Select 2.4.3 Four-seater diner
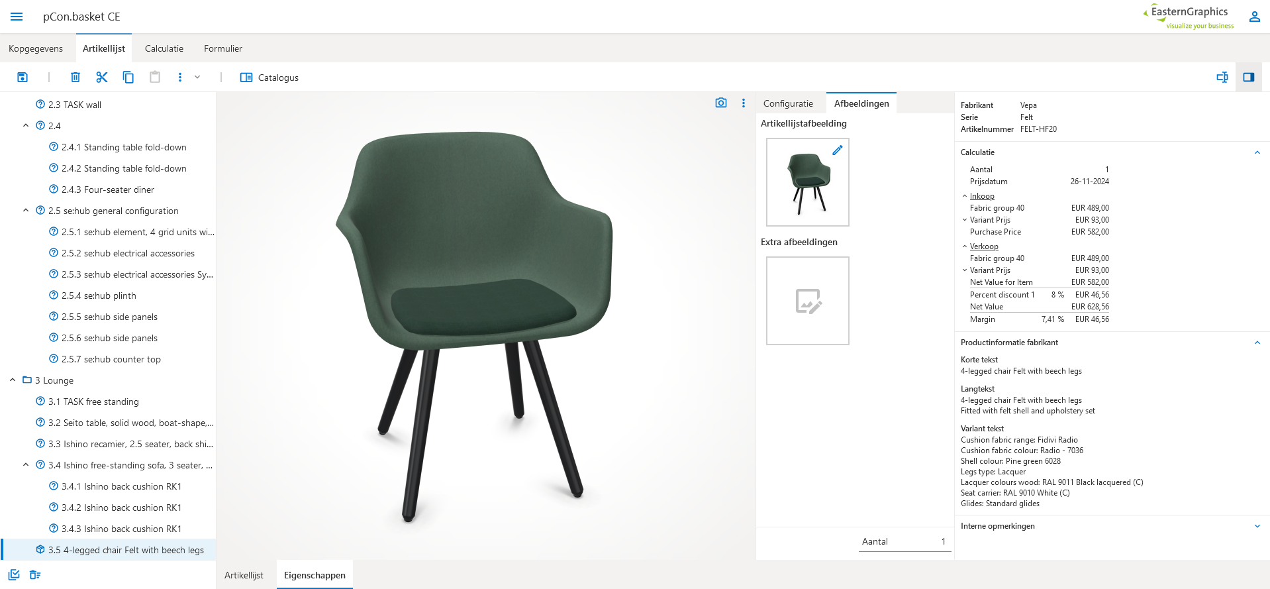This screenshot has width=1270, height=589. point(108,189)
